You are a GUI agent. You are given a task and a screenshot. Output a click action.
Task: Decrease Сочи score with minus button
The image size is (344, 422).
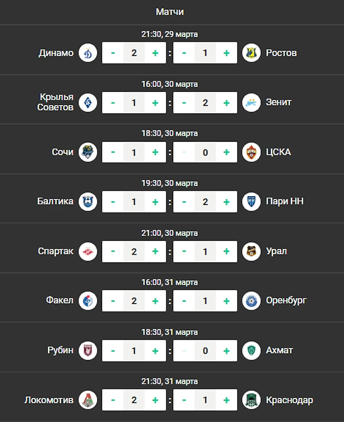pos(113,152)
